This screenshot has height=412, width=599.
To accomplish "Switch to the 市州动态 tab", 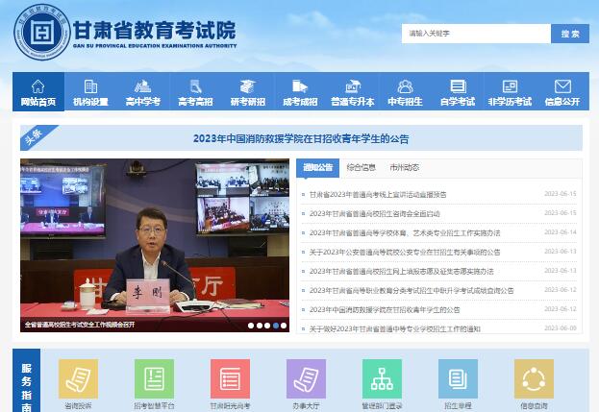I will 404,167.
